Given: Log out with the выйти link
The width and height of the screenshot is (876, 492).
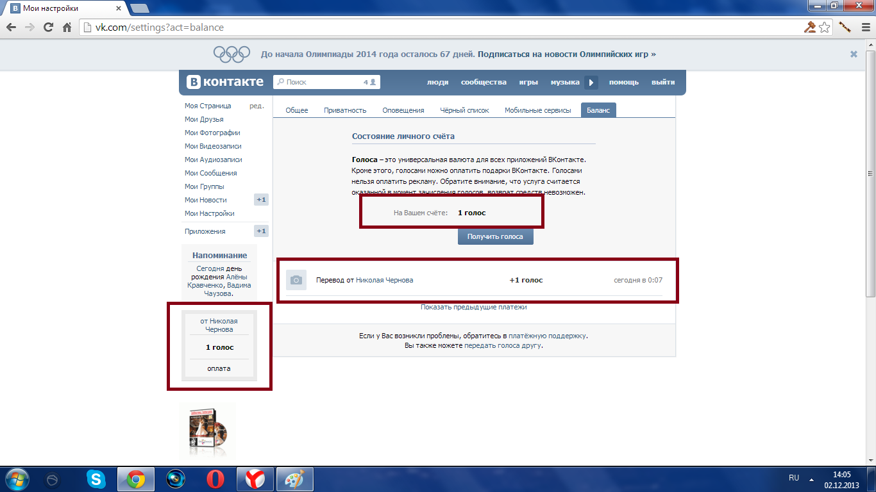Looking at the screenshot, I should 663,82.
